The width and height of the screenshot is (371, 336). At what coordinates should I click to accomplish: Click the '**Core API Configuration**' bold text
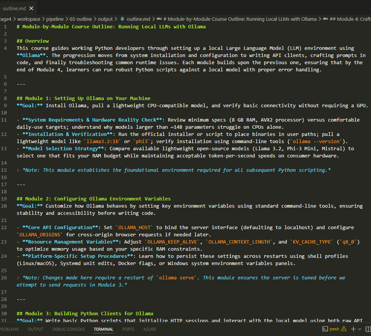pyautogui.click(x=60, y=227)
